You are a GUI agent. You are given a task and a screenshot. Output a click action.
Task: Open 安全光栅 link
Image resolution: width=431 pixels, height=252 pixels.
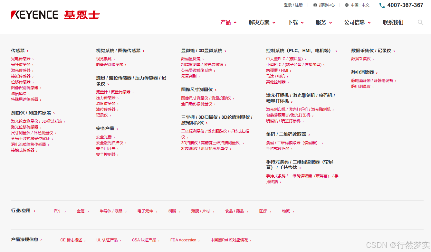point(105,137)
